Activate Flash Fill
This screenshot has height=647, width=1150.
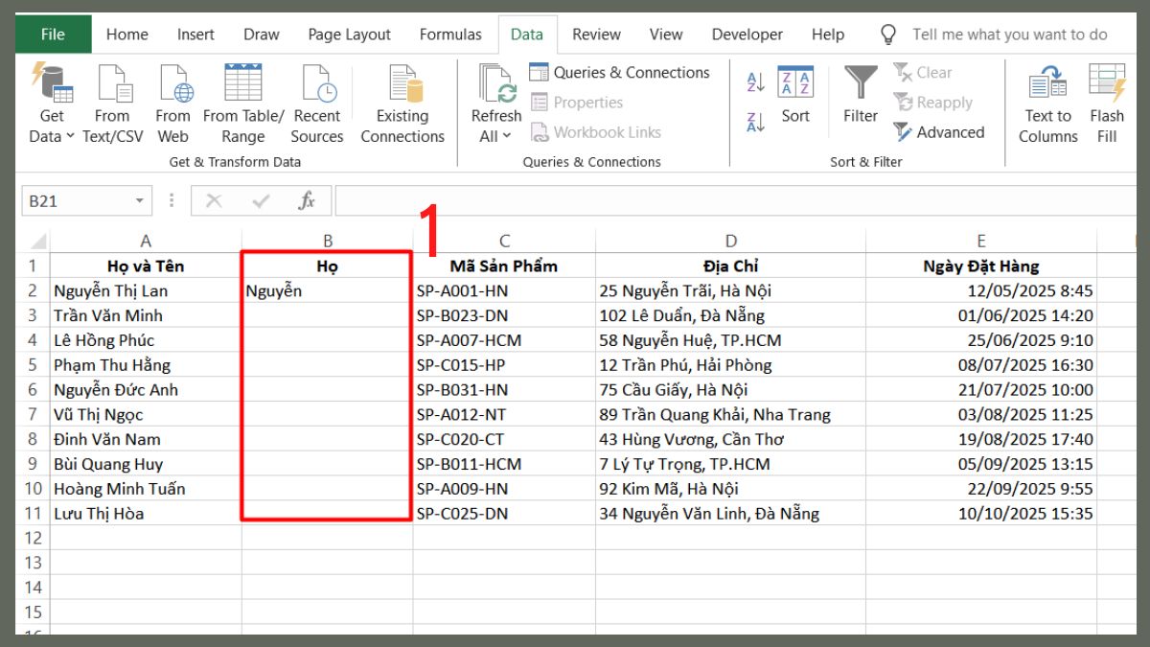(1108, 101)
